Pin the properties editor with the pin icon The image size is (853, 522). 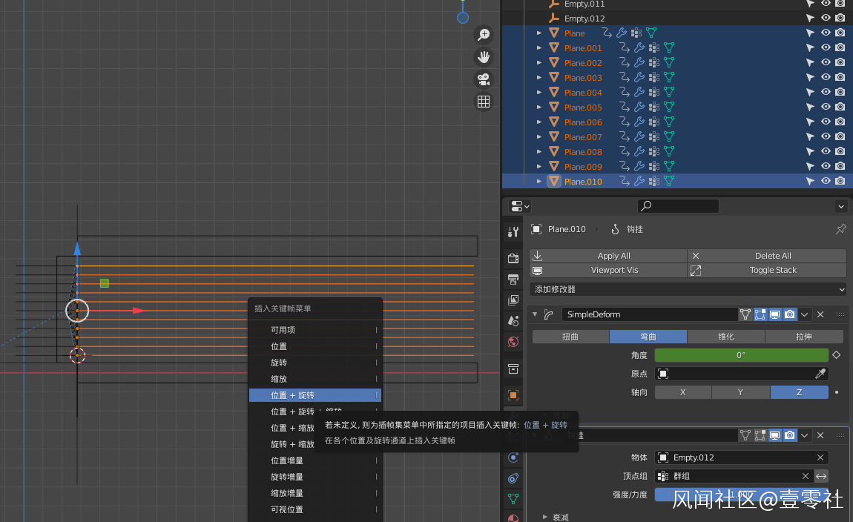(x=840, y=229)
